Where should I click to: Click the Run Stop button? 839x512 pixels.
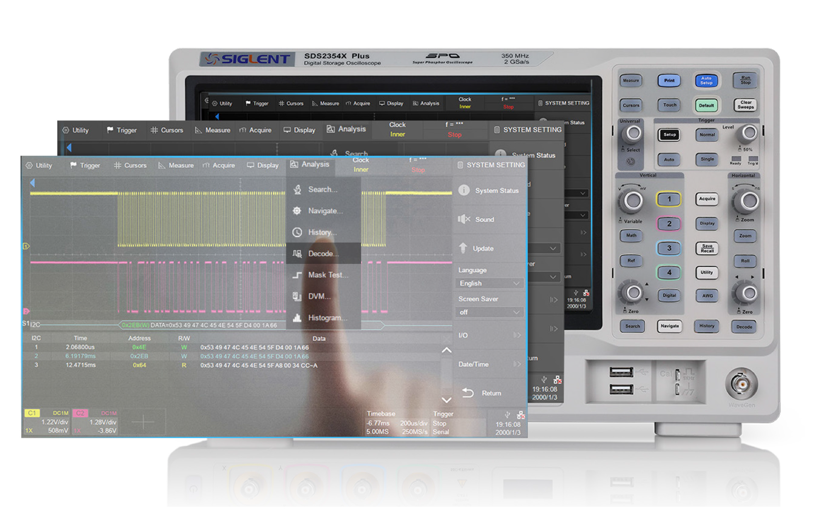745,80
